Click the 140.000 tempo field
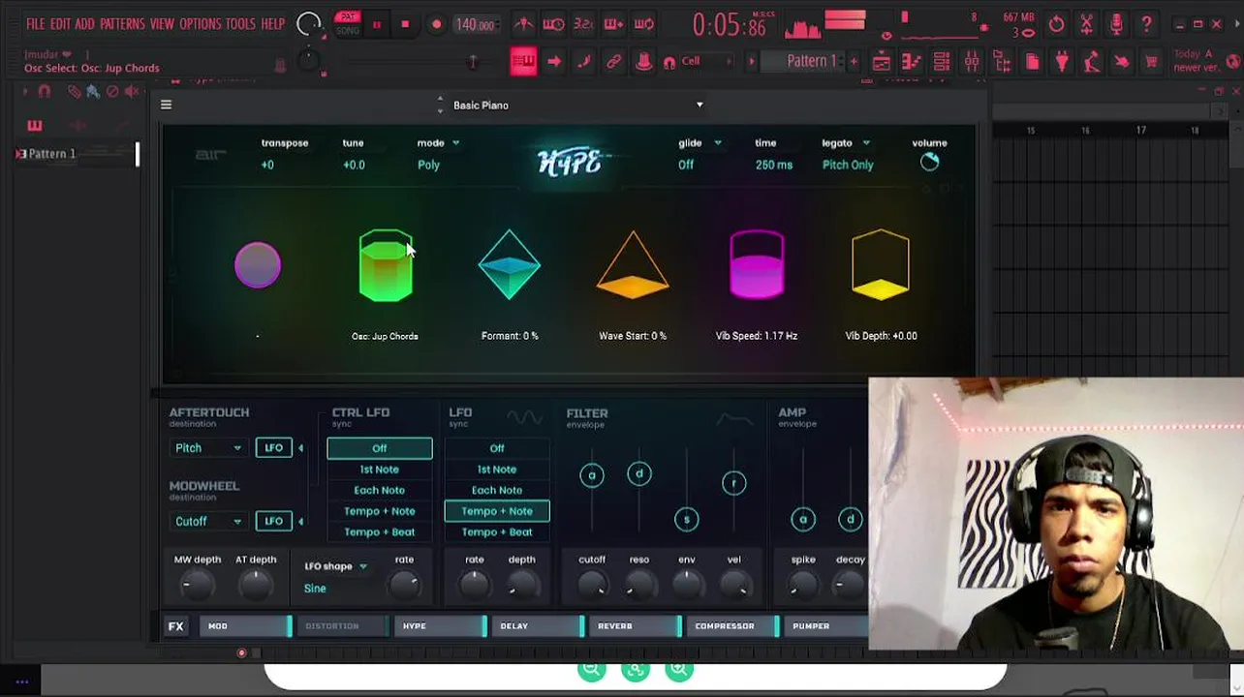This screenshot has height=697, width=1244. point(475,24)
